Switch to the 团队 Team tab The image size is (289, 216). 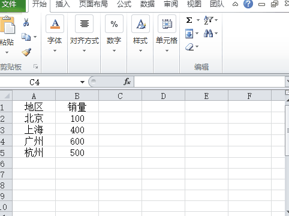[x=217, y=4]
